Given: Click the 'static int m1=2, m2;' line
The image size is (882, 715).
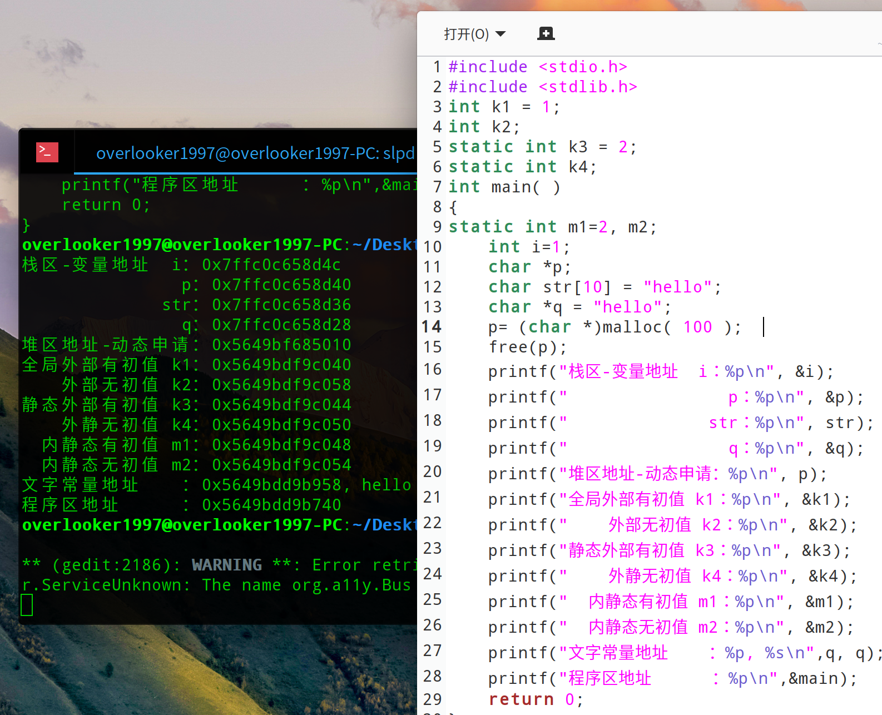Looking at the screenshot, I should tap(553, 227).
